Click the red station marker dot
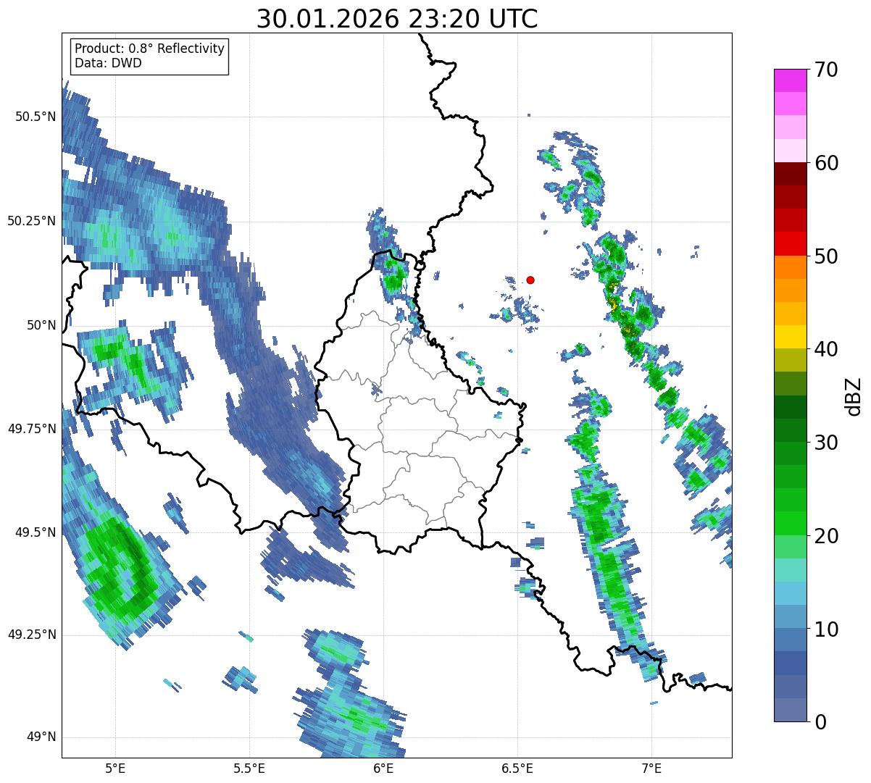This screenshot has height=783, width=871. coord(530,280)
